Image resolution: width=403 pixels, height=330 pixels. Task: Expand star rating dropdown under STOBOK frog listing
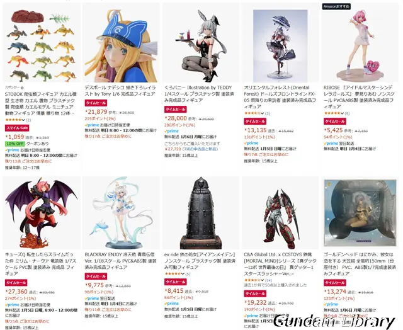pos(23,120)
